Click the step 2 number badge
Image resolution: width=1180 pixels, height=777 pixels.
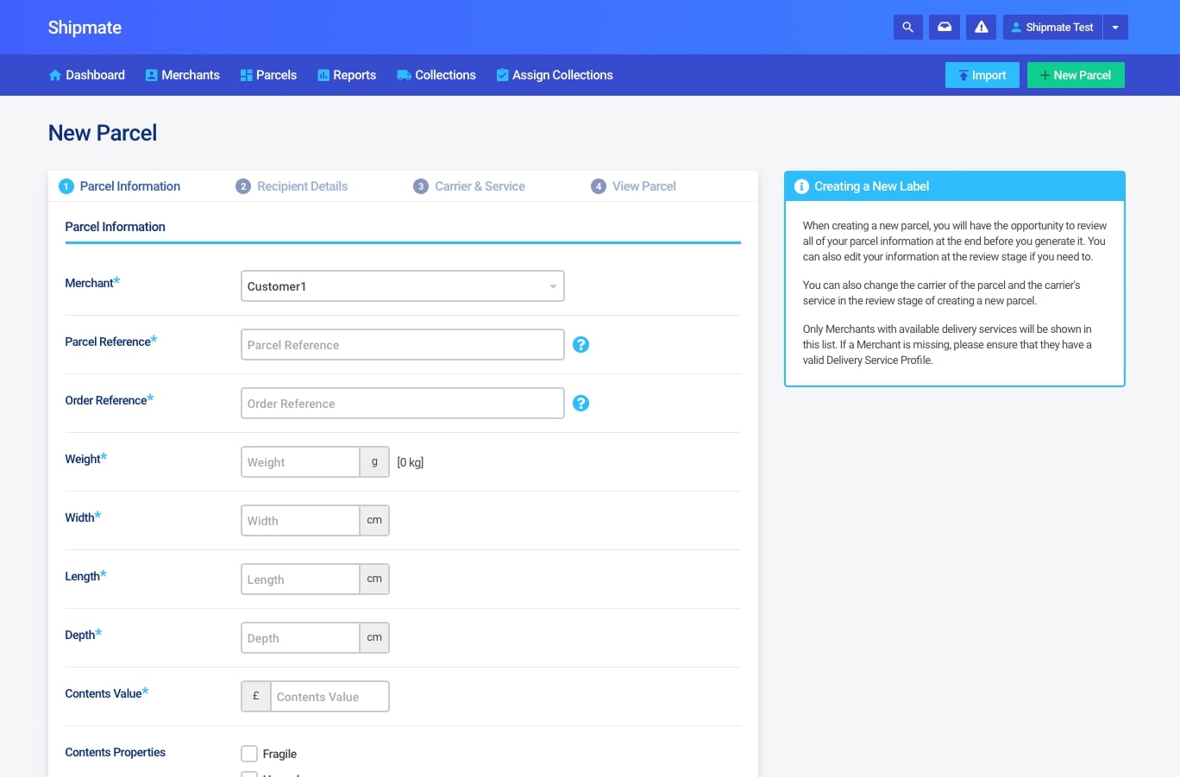pyautogui.click(x=243, y=186)
